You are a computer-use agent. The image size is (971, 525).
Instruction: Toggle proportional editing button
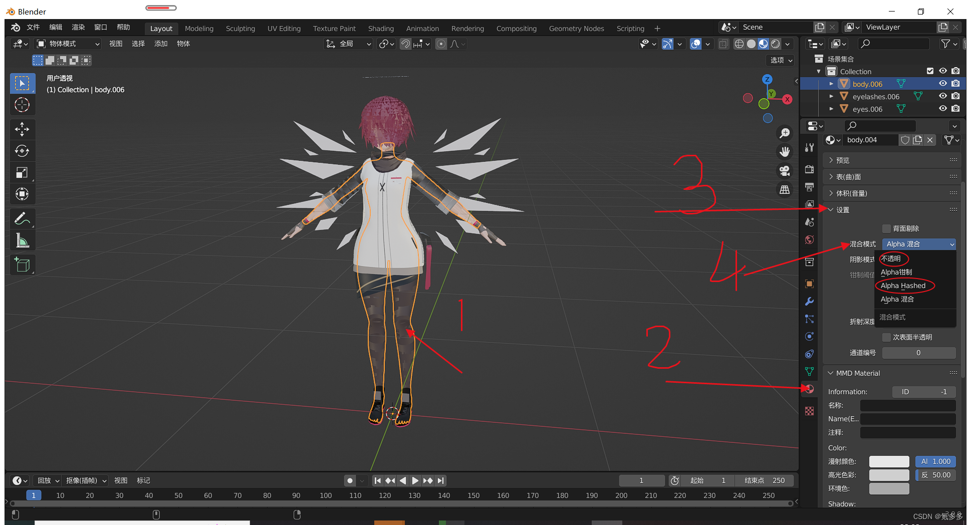click(441, 44)
